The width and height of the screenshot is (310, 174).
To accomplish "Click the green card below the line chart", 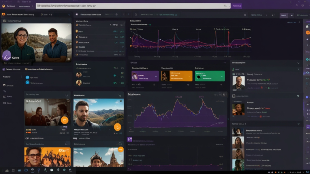I will pos(210,76).
